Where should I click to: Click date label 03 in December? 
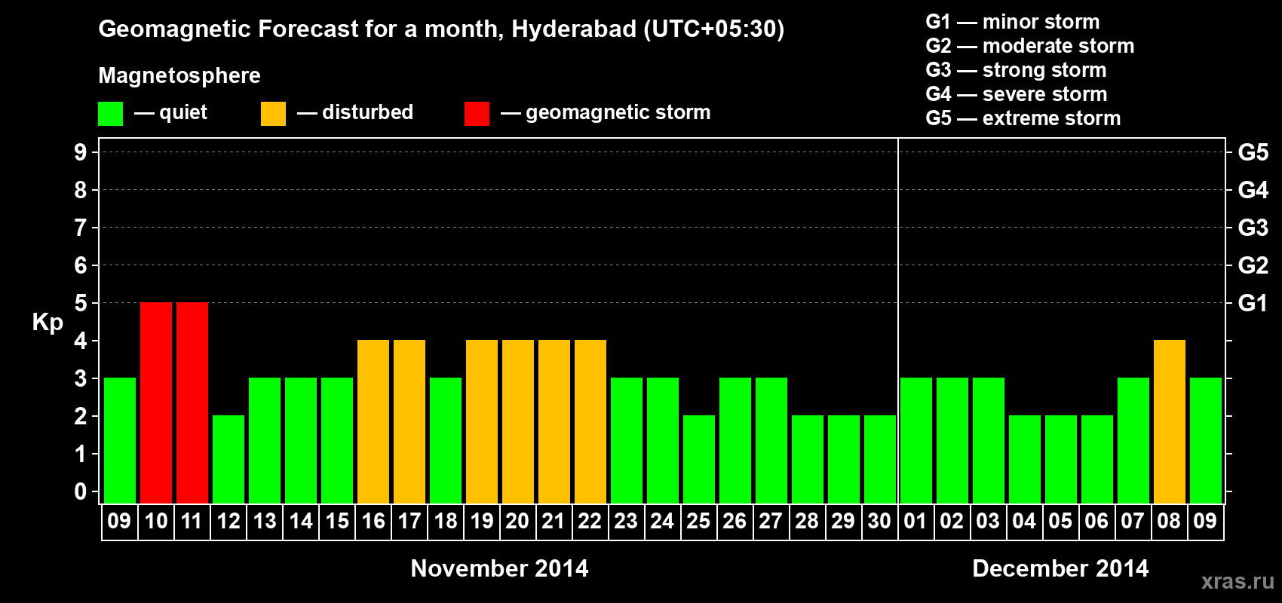pyautogui.click(x=988, y=522)
